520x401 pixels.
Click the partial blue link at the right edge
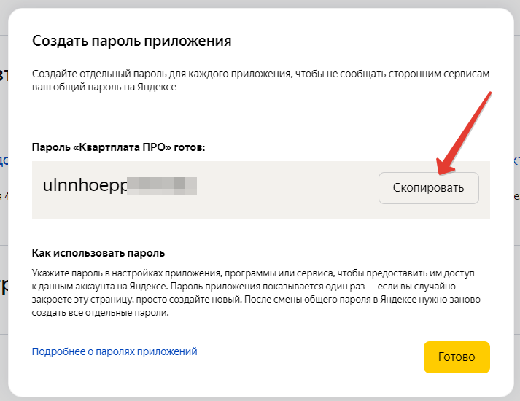click(x=516, y=160)
